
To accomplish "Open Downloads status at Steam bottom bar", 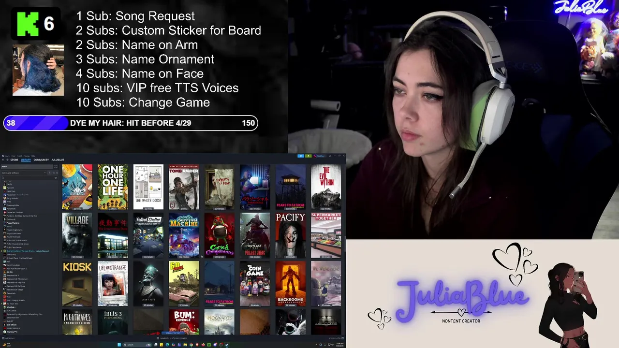I will point(172,338).
